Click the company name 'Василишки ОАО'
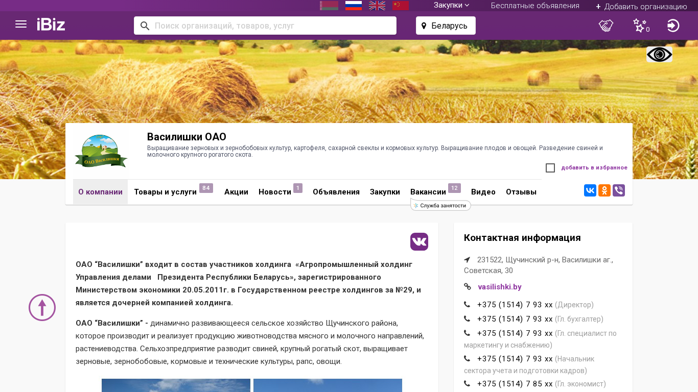698x392 pixels. pyautogui.click(x=187, y=137)
